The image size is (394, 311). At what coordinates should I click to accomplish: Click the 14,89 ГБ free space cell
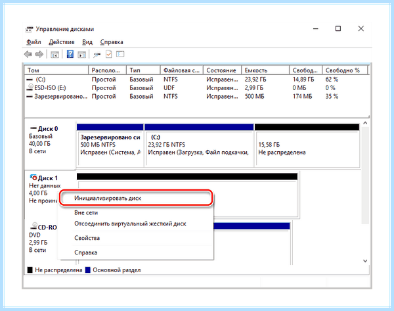303,80
